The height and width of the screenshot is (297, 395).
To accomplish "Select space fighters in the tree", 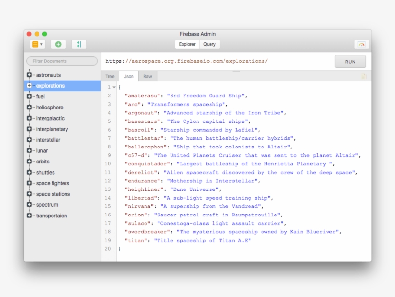I will pos(53,183).
